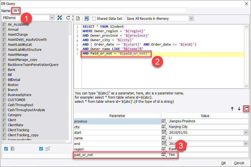Click the table icon next to Boston
This screenshot has width=251, height=167.
[4, 85]
